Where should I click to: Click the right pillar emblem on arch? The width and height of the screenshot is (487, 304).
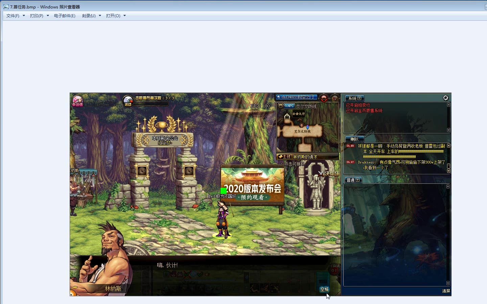[189, 171]
